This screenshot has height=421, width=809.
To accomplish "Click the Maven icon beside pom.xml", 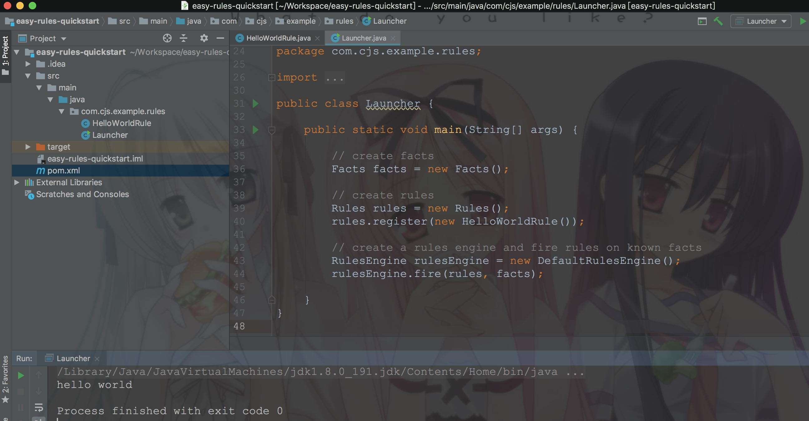I will (40, 170).
